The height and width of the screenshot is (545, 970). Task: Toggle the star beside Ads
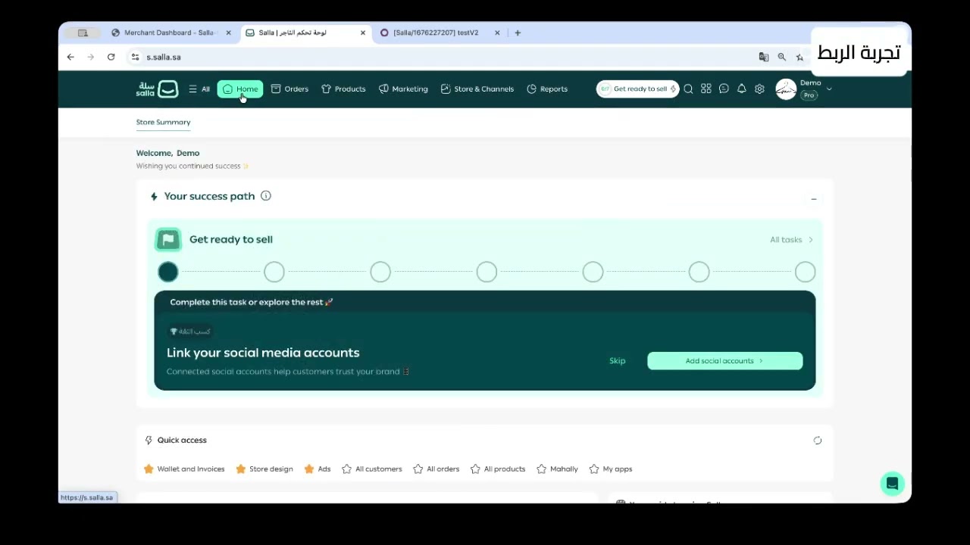pos(309,469)
